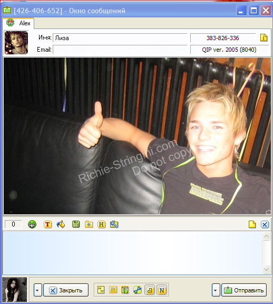Click the folder send file icon

(89, 224)
